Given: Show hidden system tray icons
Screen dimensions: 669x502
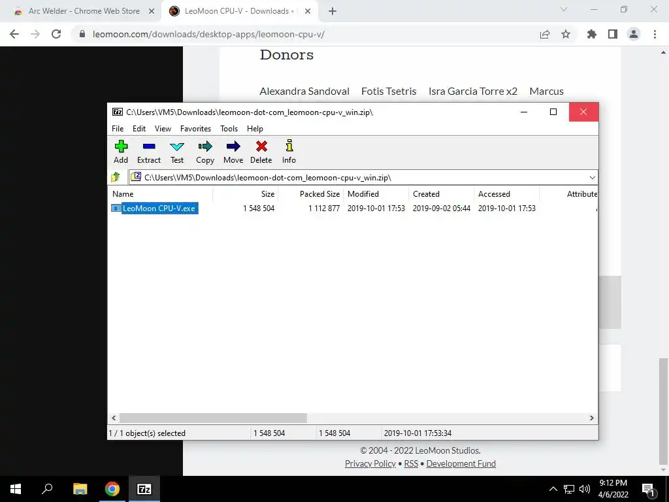Looking at the screenshot, I should point(553,489).
